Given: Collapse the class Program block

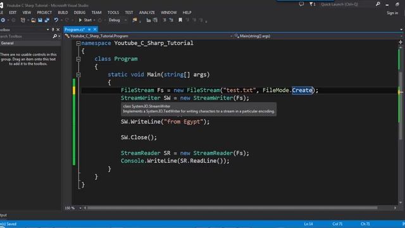Looking at the screenshot, I should [78, 59].
